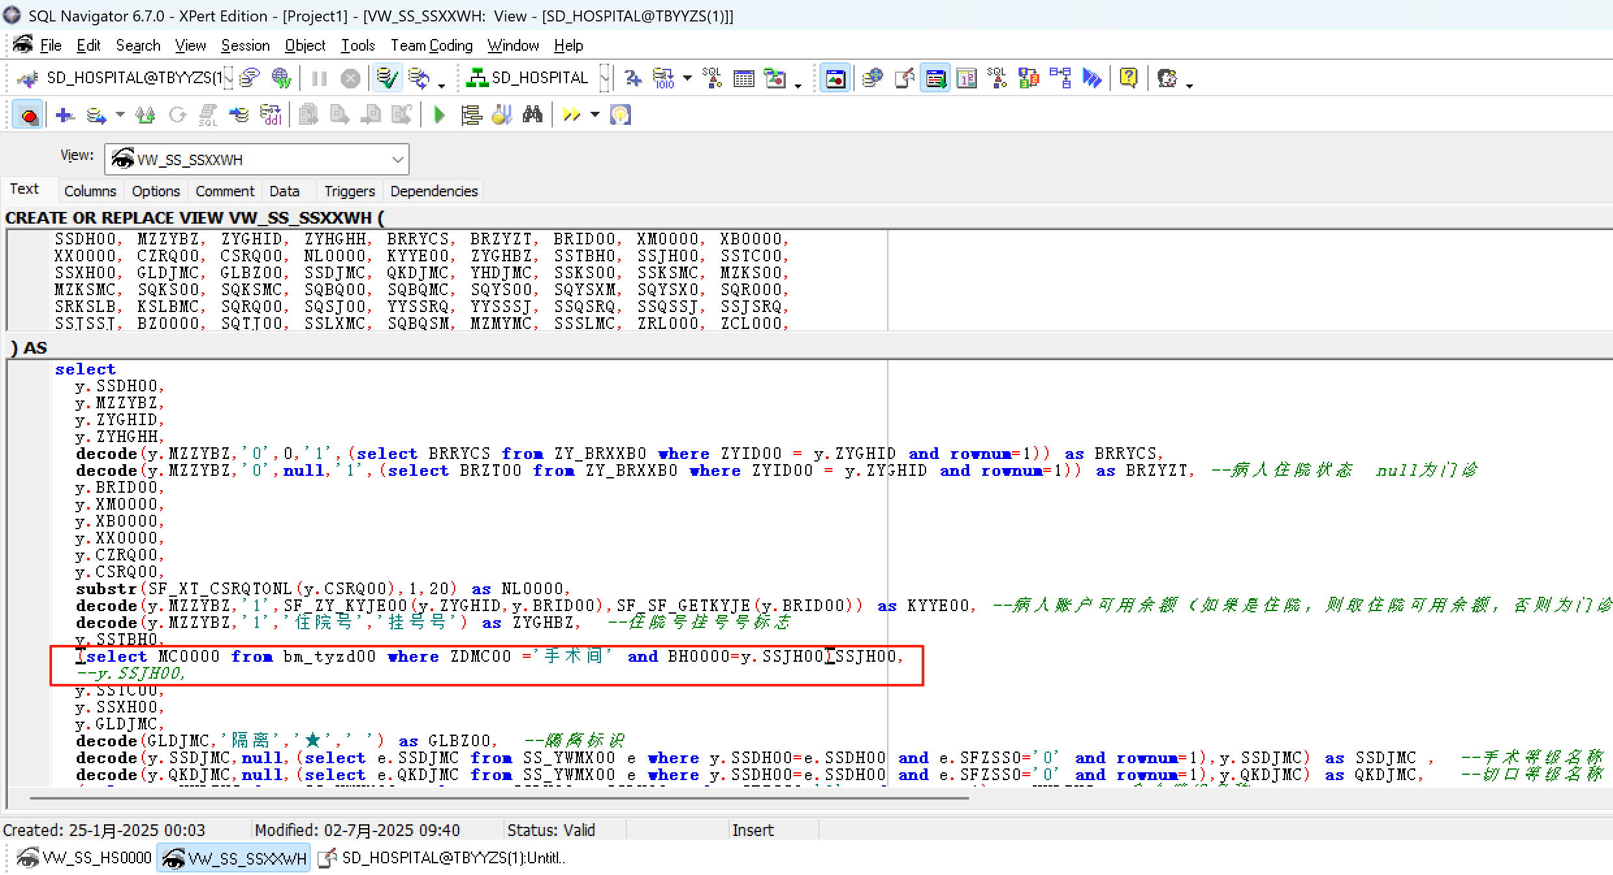The height and width of the screenshot is (875, 1613).
Task: Click the yellow question mark help icon
Action: pyautogui.click(x=1128, y=78)
